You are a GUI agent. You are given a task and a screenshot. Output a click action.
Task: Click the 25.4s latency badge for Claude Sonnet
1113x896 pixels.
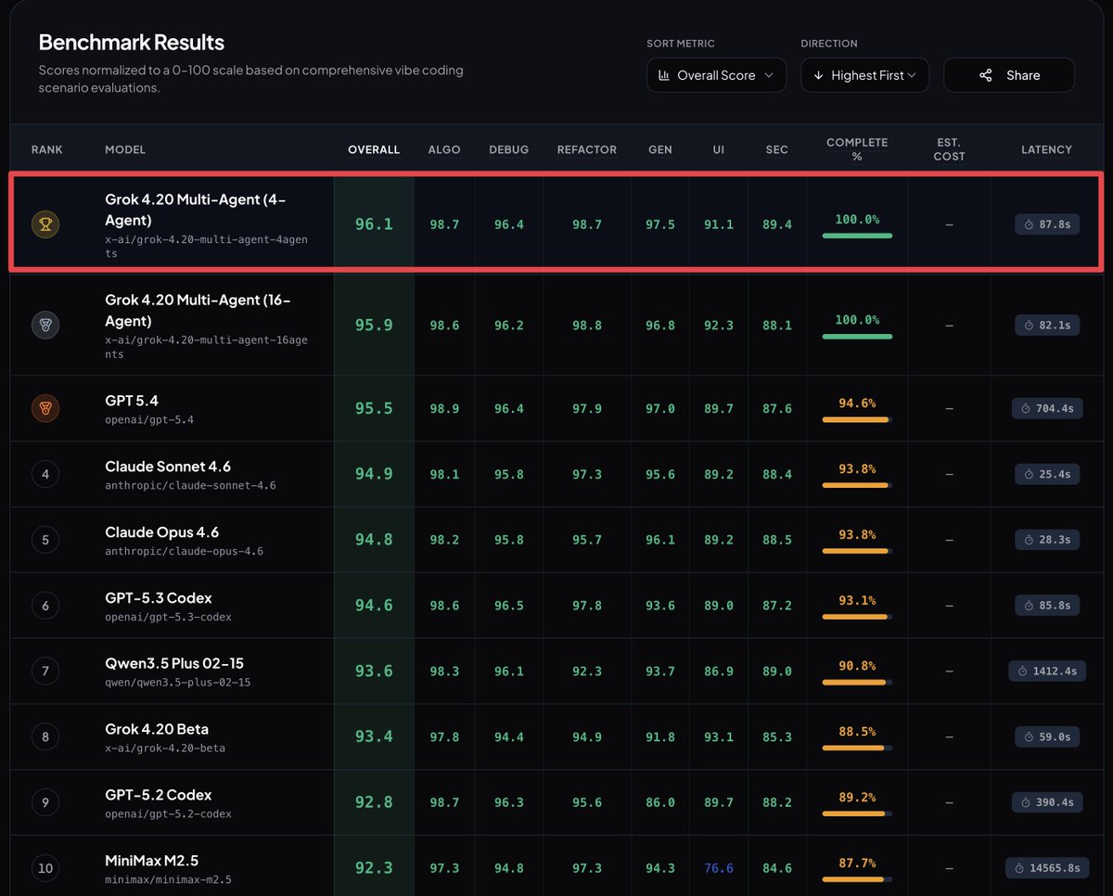[1046, 474]
